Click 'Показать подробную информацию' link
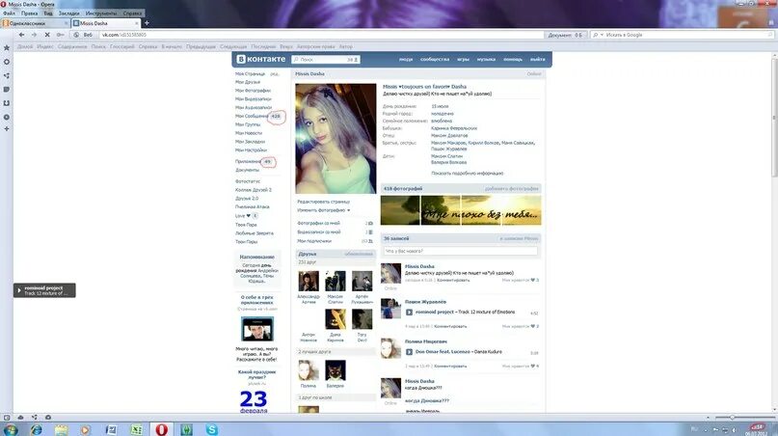This screenshot has width=778, height=436. pos(467,174)
